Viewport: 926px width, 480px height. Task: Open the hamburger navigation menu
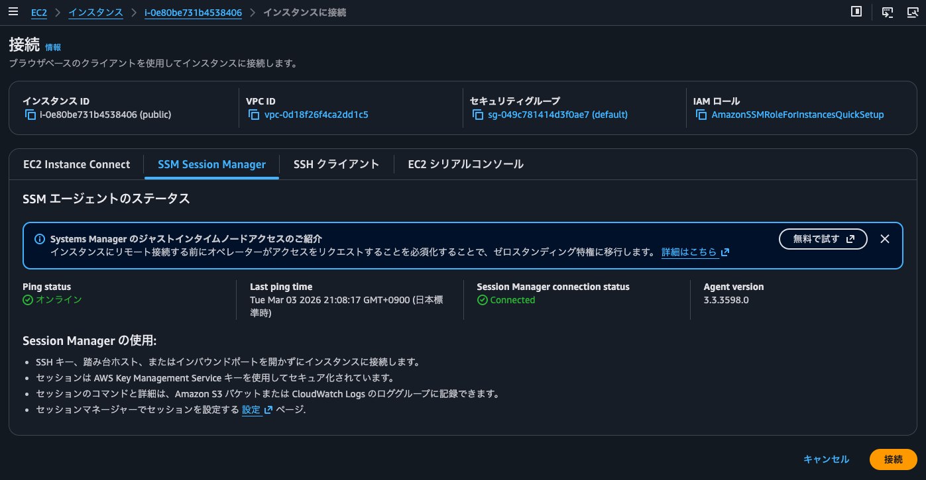(13, 11)
